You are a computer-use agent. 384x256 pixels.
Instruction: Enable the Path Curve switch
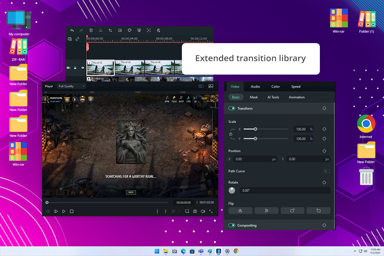pos(327,171)
